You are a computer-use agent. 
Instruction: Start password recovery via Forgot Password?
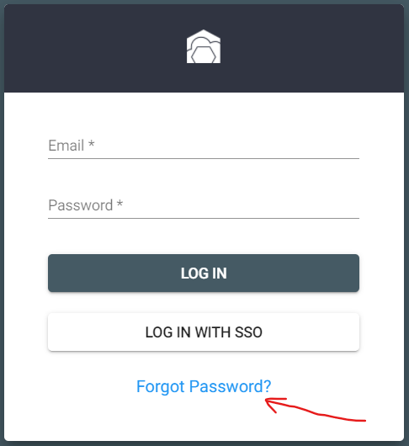point(204,386)
